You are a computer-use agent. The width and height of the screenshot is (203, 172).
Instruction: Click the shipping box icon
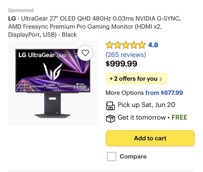point(110,119)
